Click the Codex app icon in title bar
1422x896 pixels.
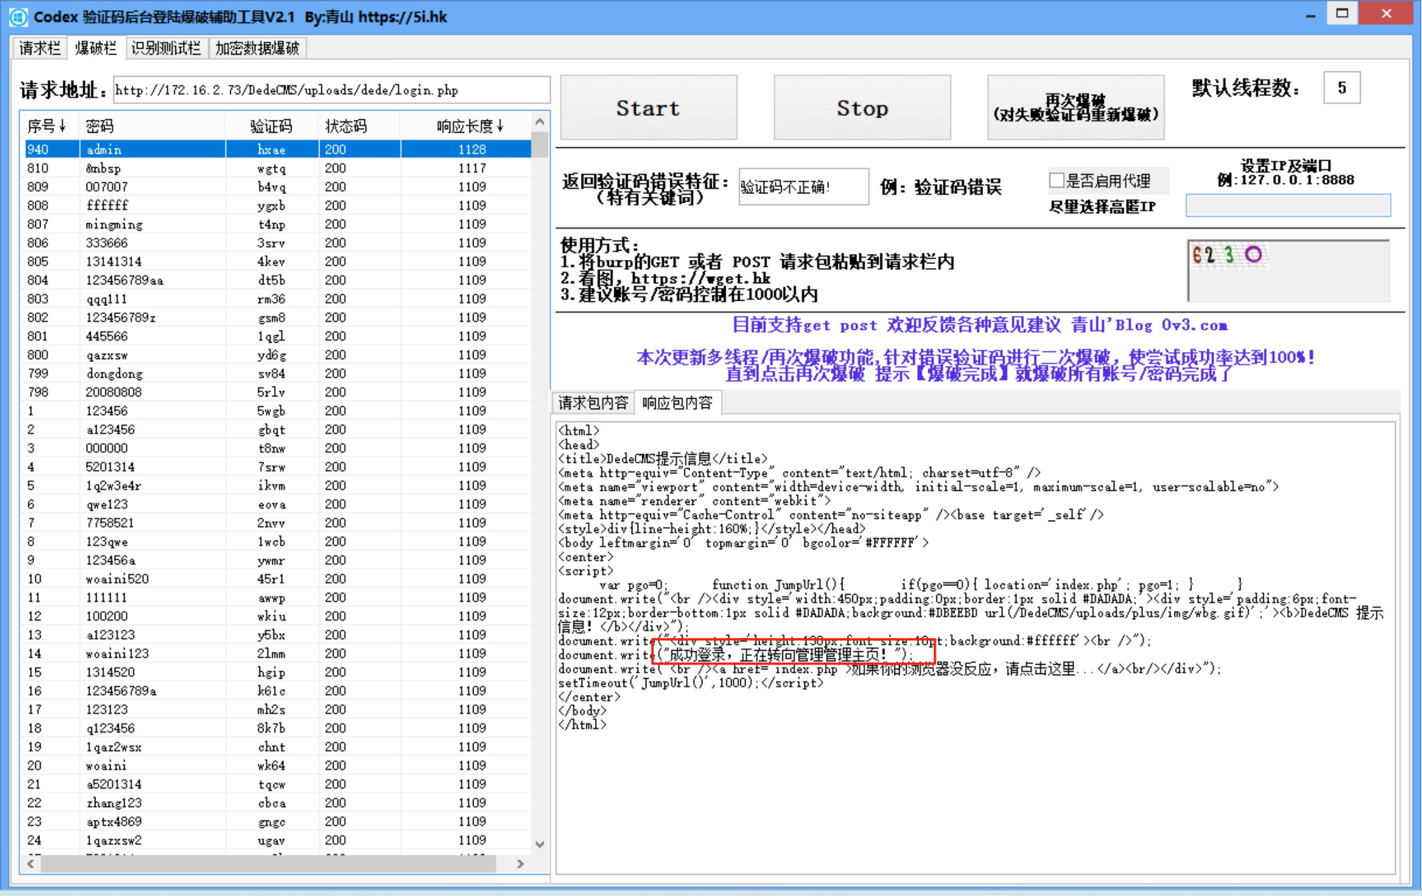(x=18, y=16)
